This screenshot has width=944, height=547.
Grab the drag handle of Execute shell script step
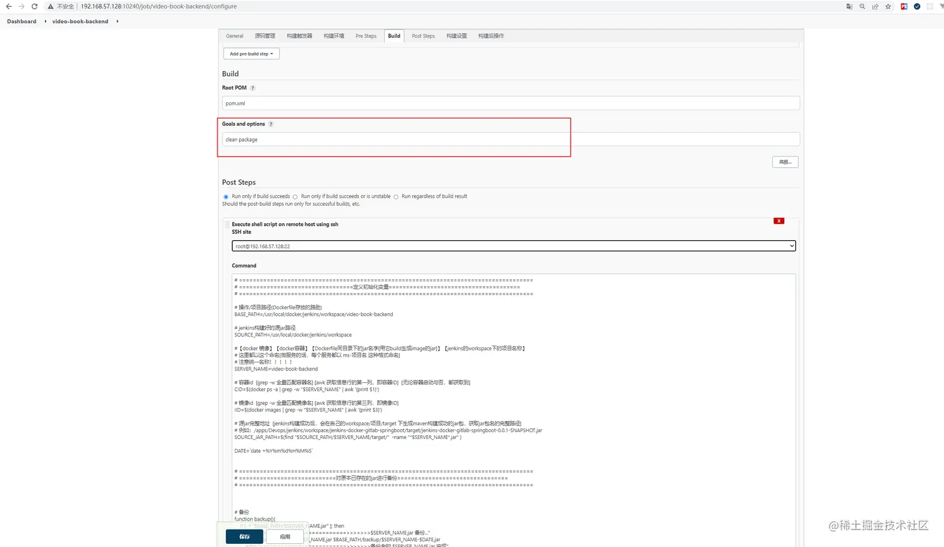point(227,225)
